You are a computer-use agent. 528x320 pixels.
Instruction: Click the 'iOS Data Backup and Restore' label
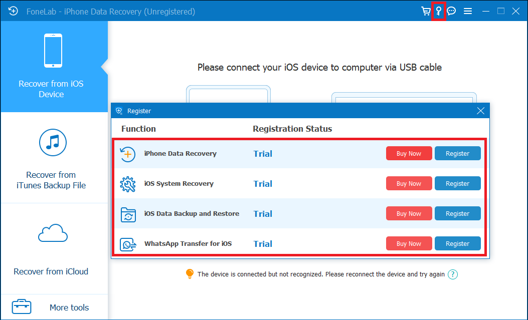pyautogui.click(x=192, y=213)
